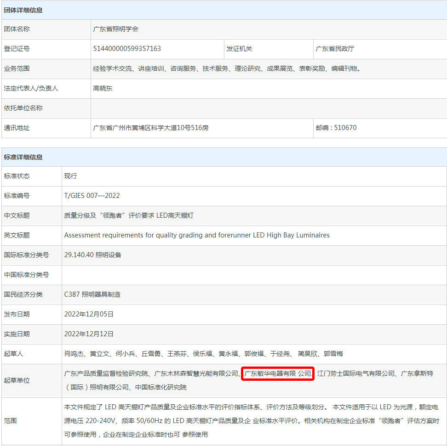Click the classification 29.140.40 照明设备

pos(93,255)
